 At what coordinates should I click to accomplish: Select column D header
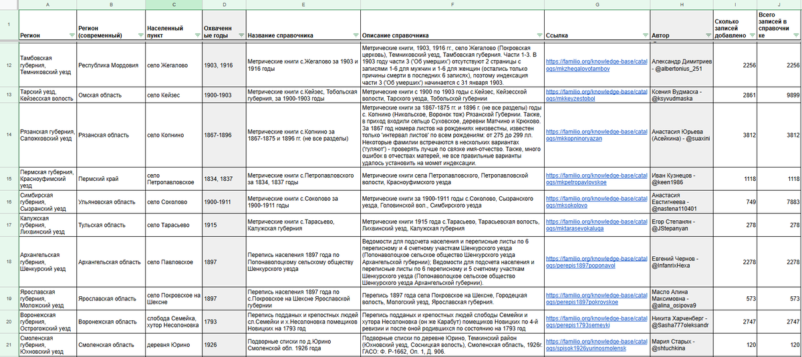click(223, 5)
